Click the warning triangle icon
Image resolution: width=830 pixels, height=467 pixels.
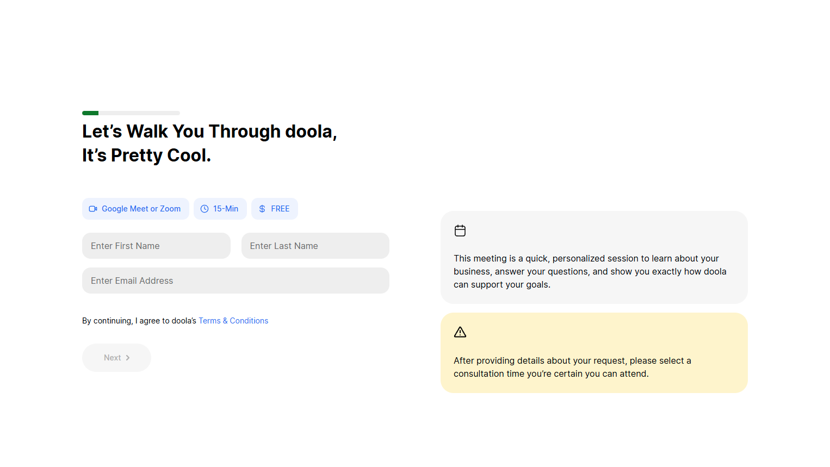pyautogui.click(x=460, y=332)
